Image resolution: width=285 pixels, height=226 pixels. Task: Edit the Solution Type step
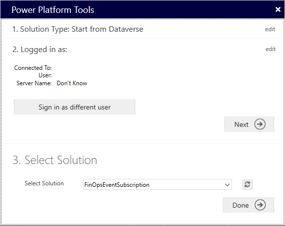pos(270,29)
